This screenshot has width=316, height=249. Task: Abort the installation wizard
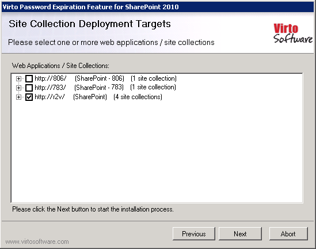pyautogui.click(x=288, y=233)
